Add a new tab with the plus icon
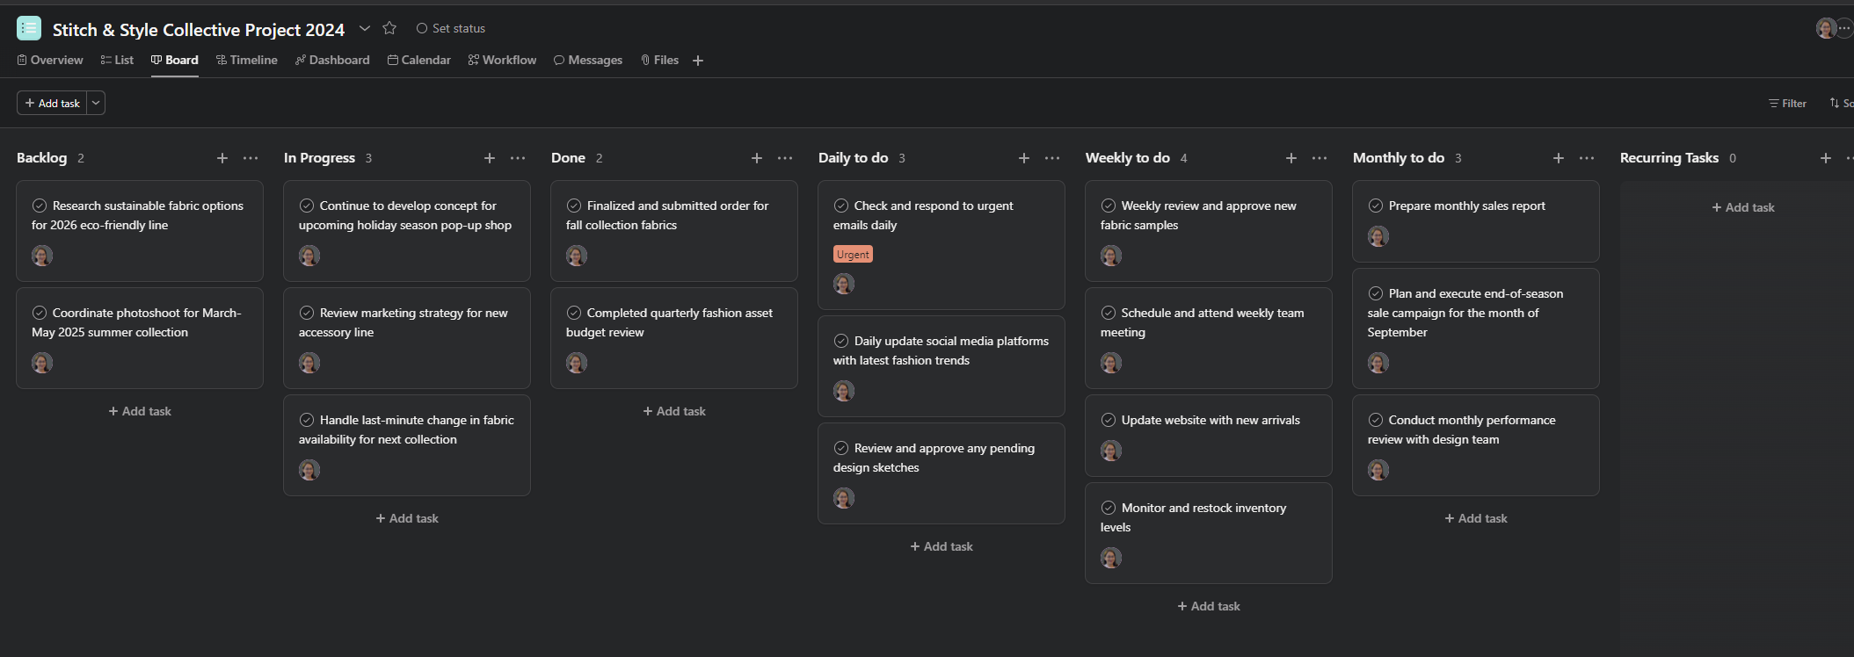Screen dimensions: 1854x657 click(x=698, y=61)
